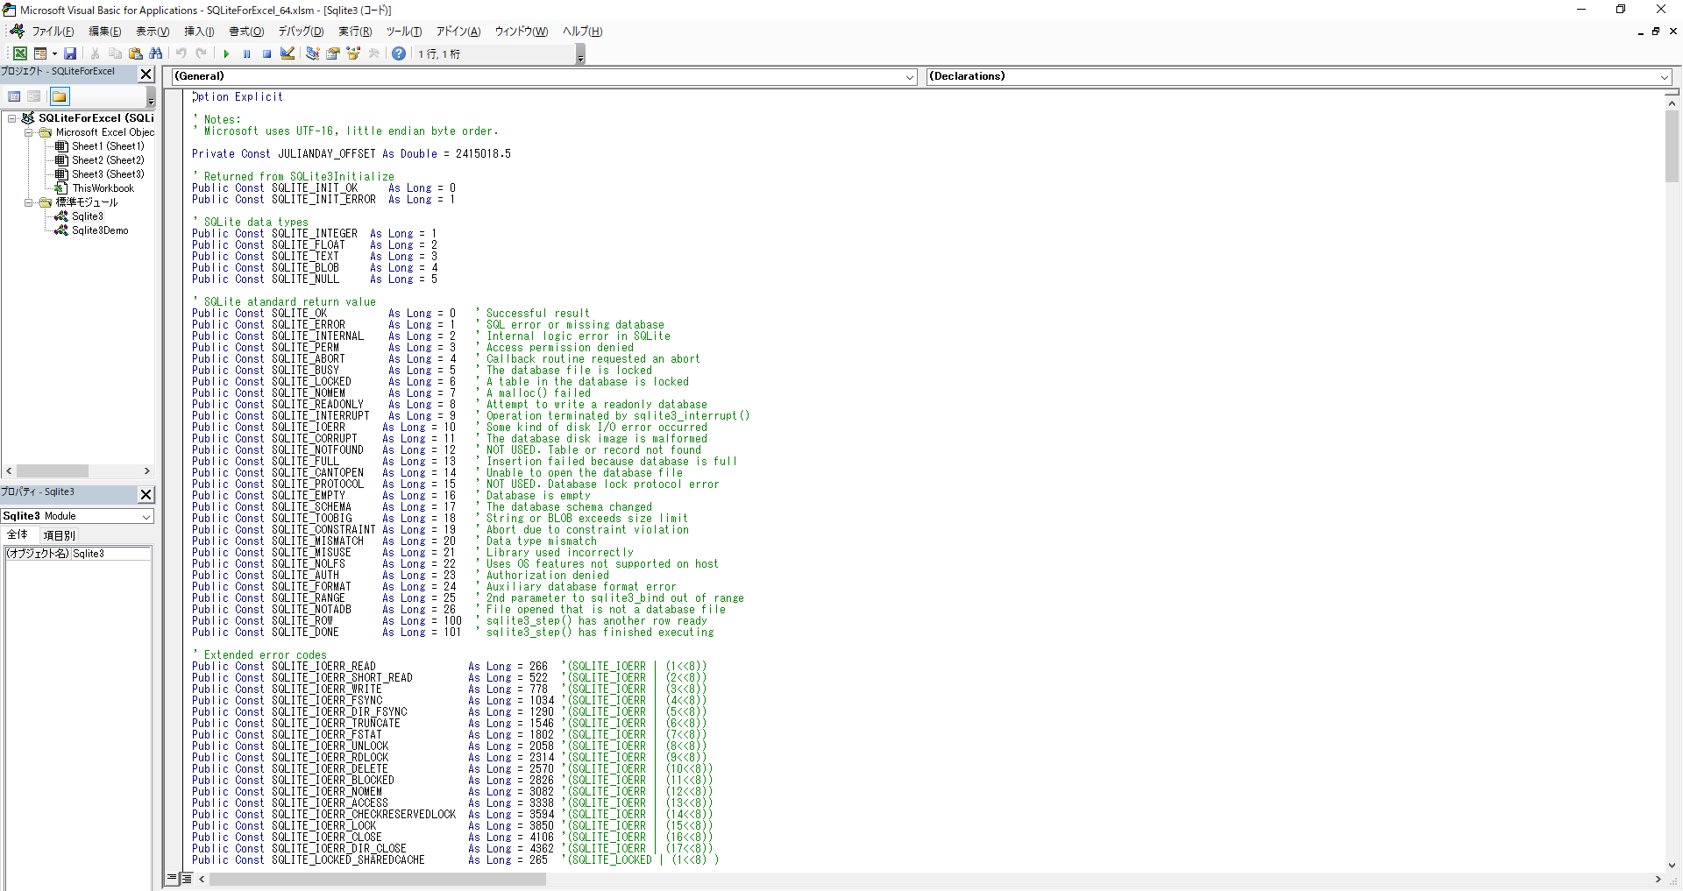Open the ファイル(F) menu

(53, 32)
